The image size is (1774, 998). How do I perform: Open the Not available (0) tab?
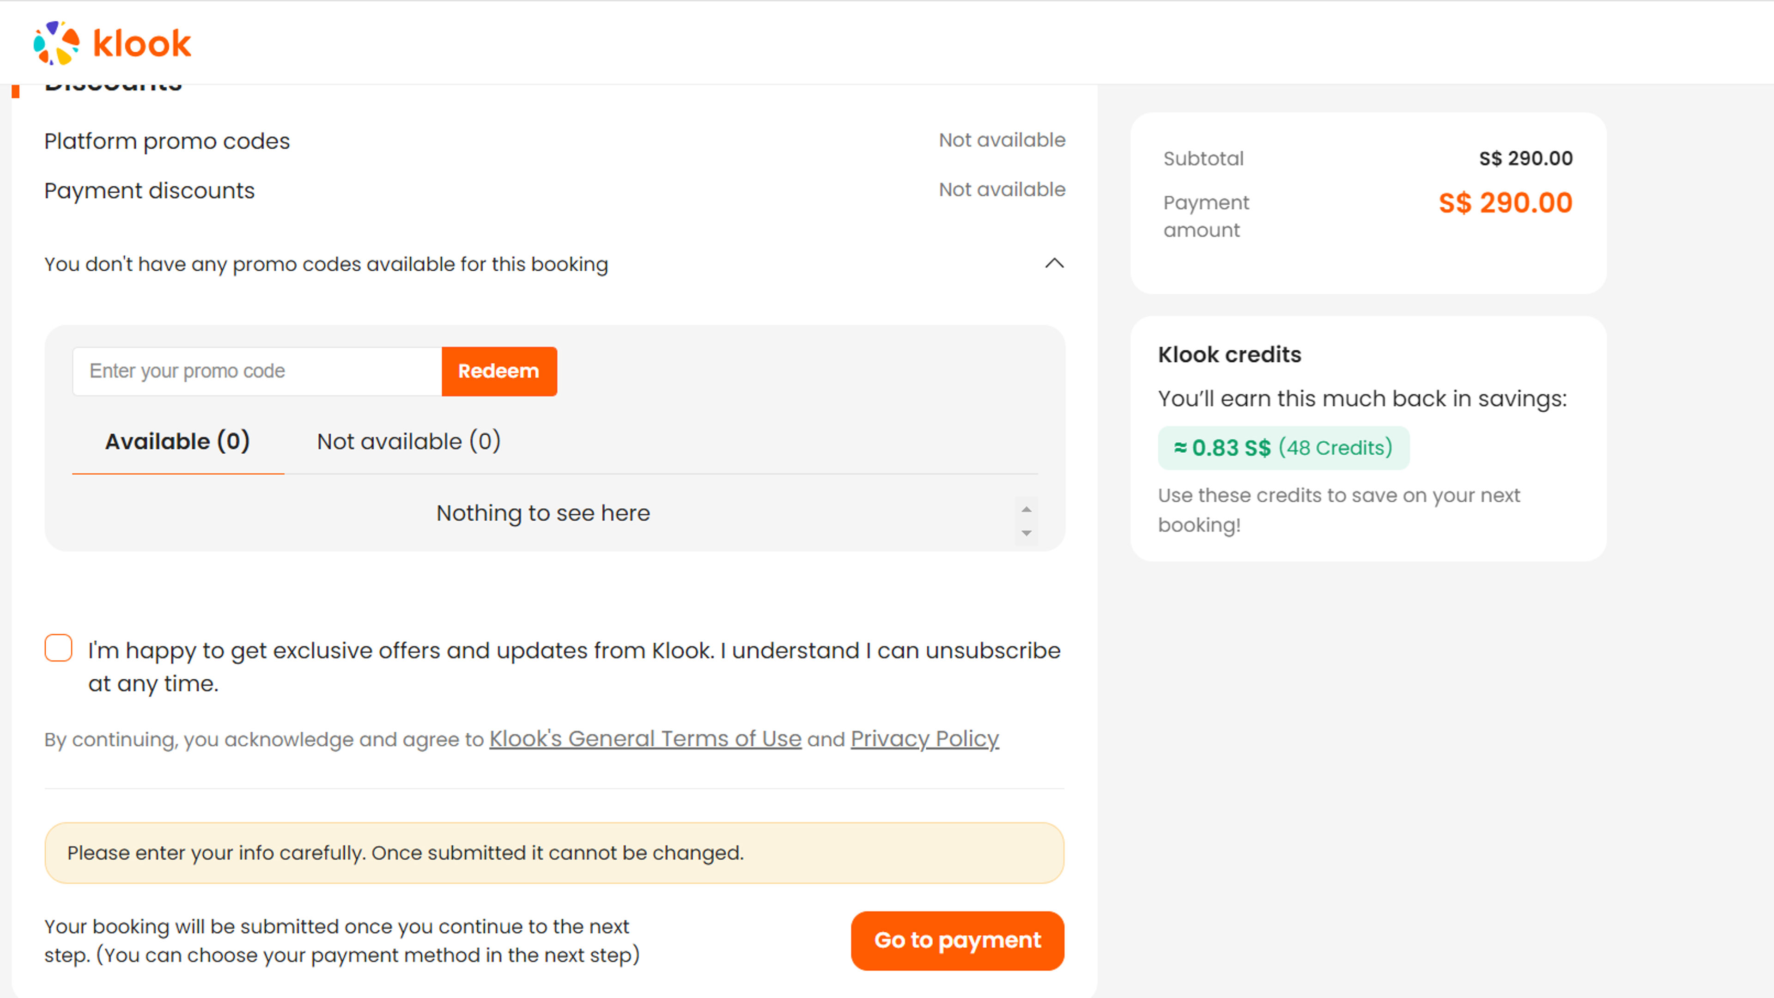point(408,442)
